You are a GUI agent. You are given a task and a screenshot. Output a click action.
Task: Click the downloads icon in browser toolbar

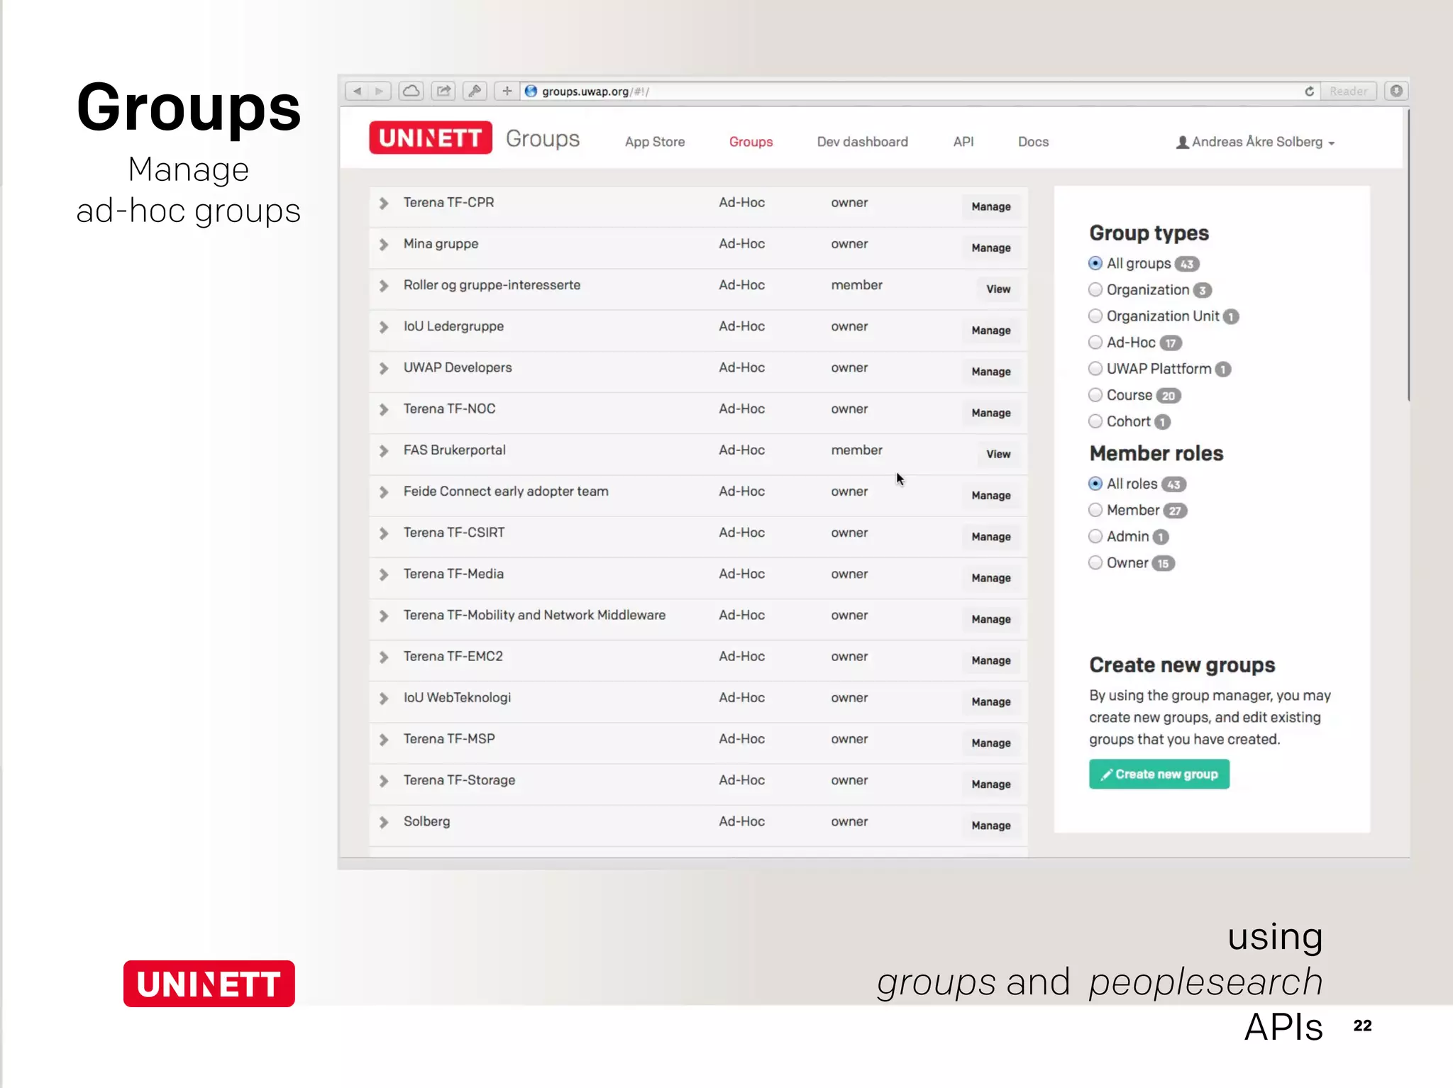point(1396,91)
